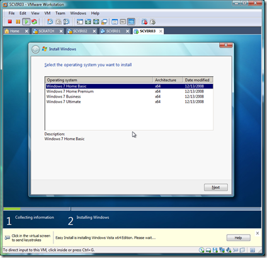This screenshot has width=267, height=258.
Task: Open the Help menu
Action: (95, 13)
